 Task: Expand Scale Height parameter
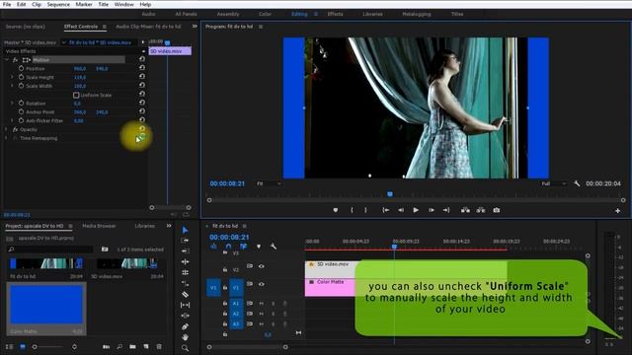(x=12, y=77)
